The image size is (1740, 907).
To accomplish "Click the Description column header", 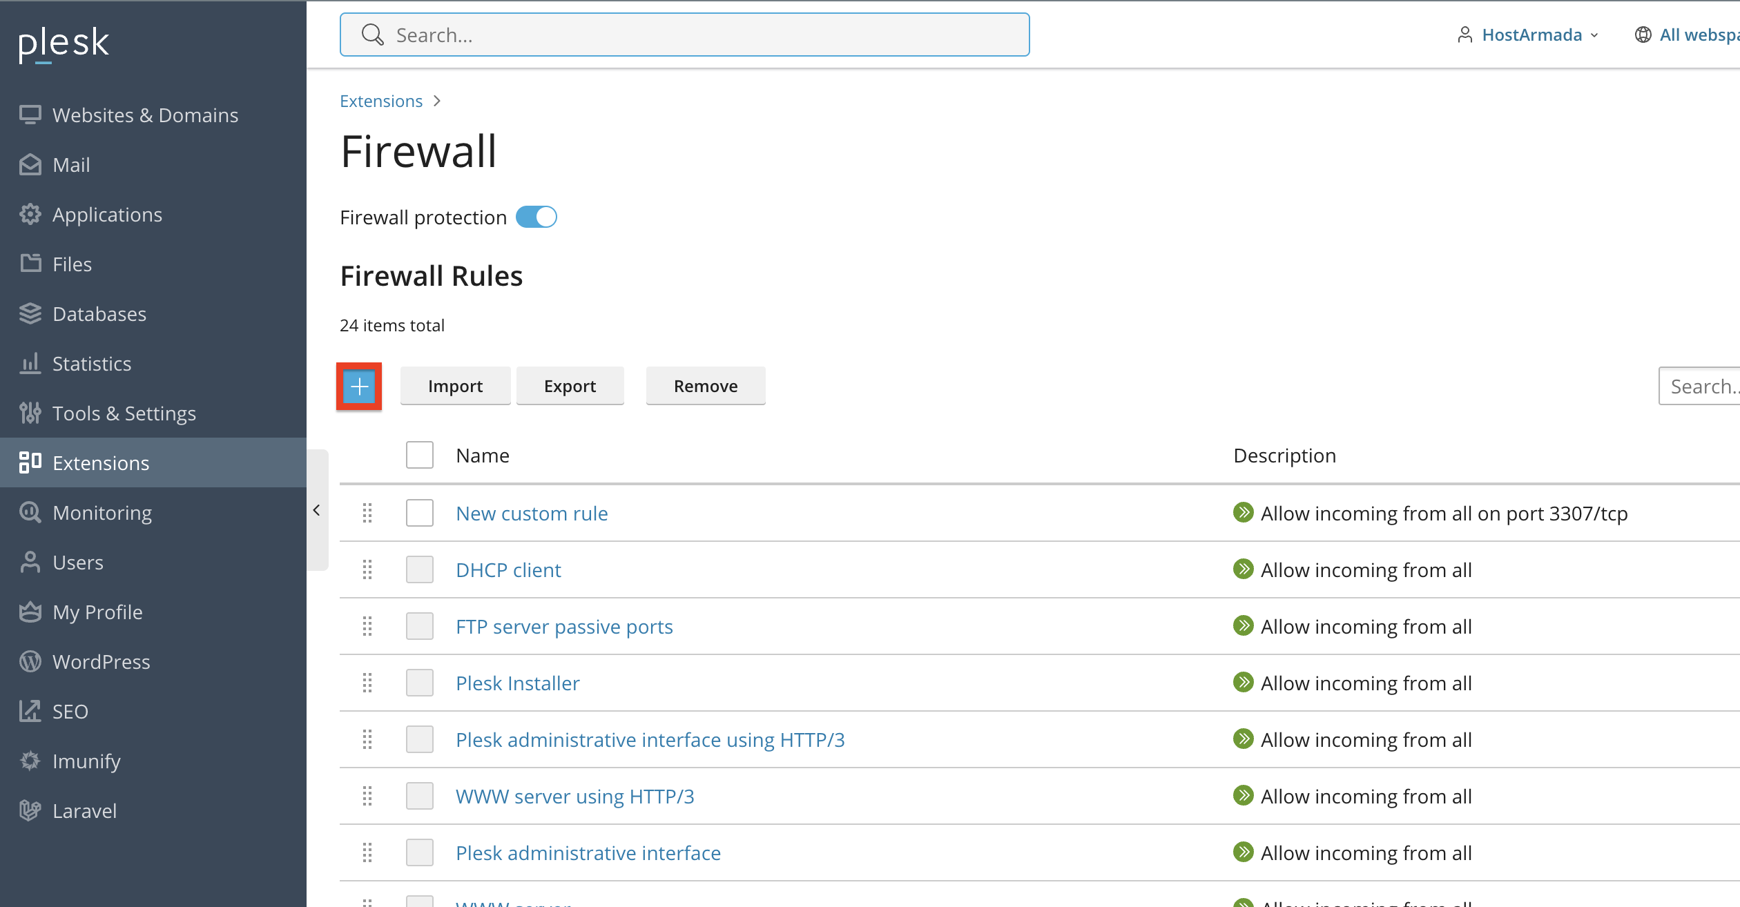I will [x=1284, y=455].
